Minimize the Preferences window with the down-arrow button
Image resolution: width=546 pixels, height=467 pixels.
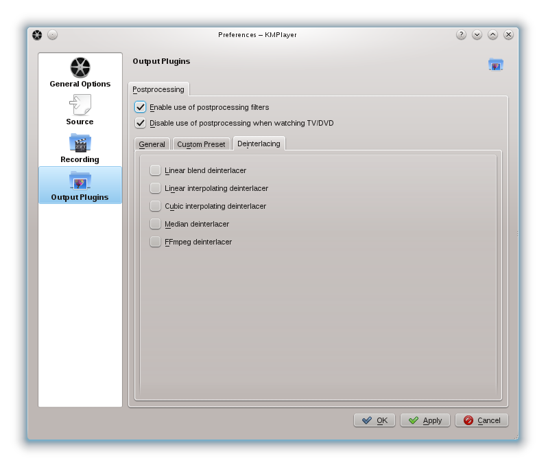coord(477,35)
